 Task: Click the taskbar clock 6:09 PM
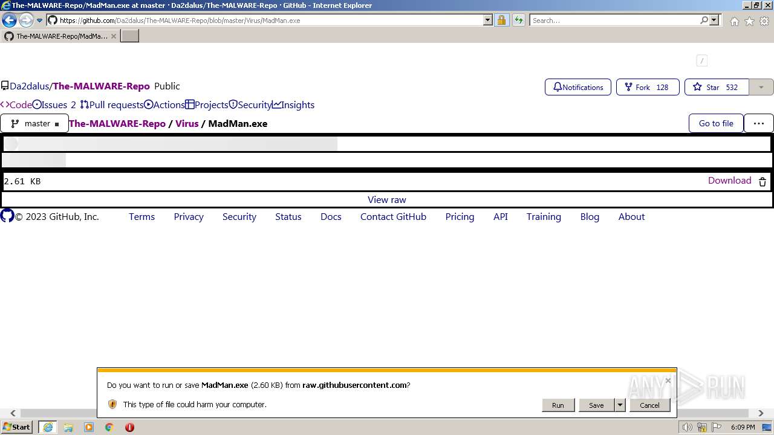tap(743, 427)
